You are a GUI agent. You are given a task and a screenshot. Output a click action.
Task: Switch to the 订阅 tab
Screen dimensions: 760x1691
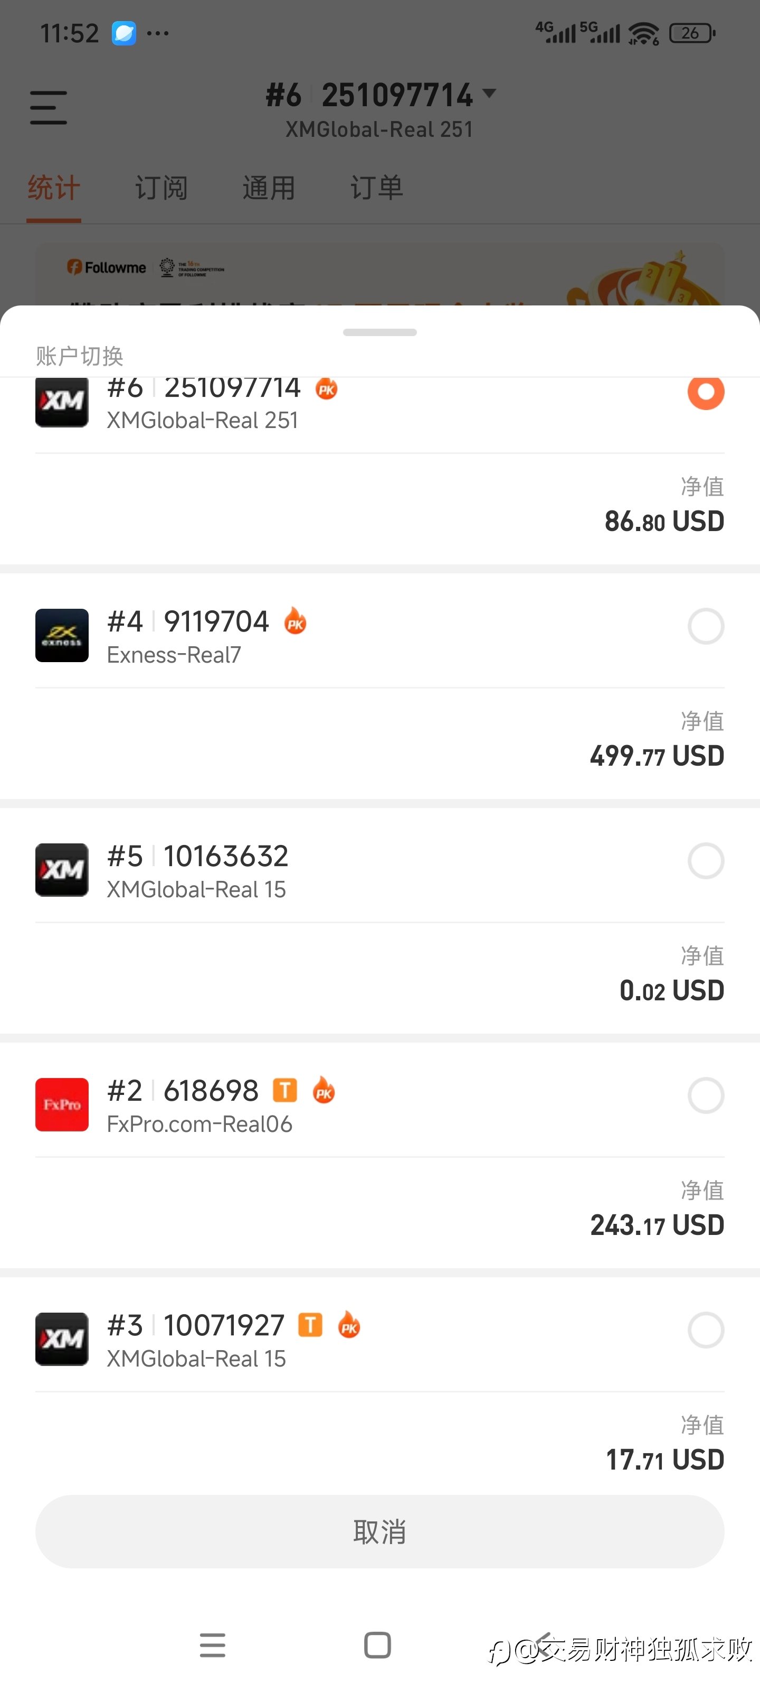coord(161,188)
